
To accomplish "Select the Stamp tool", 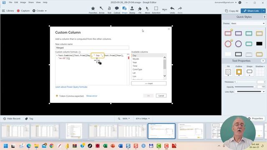I will (132, 10).
